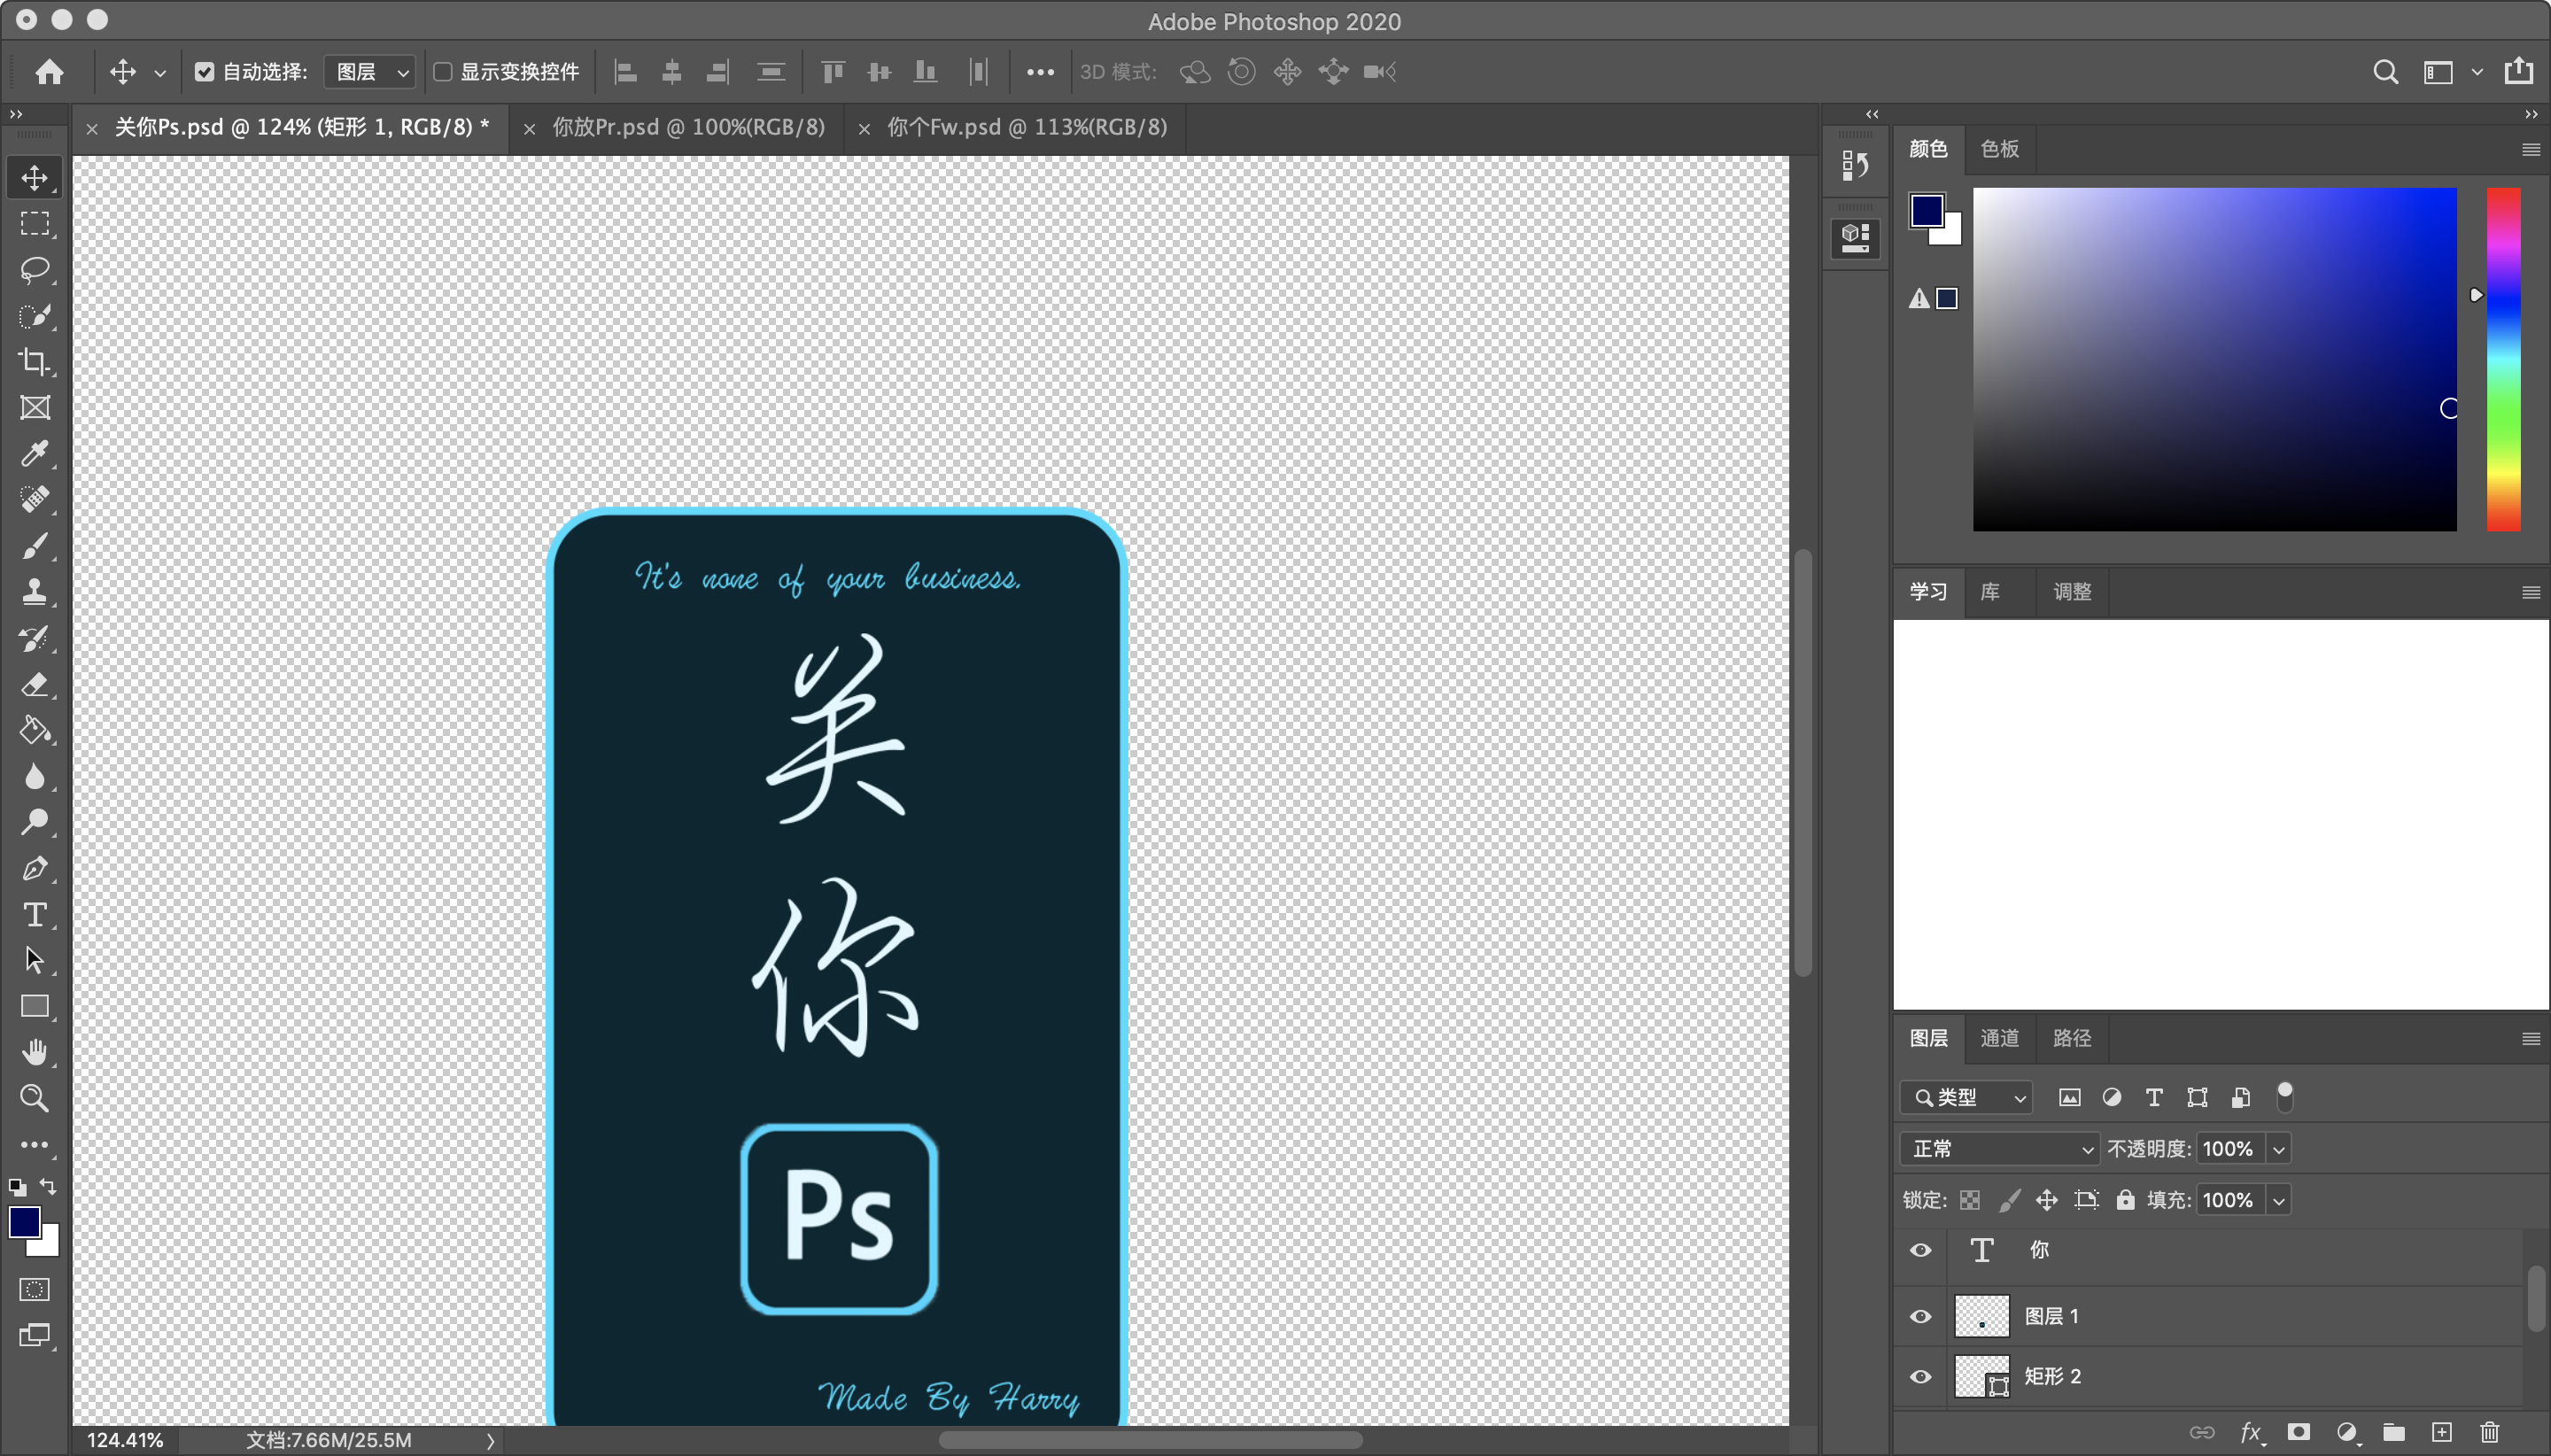Hide the 图层 1 layer
Viewport: 2551px width, 1456px height.
(1921, 1316)
